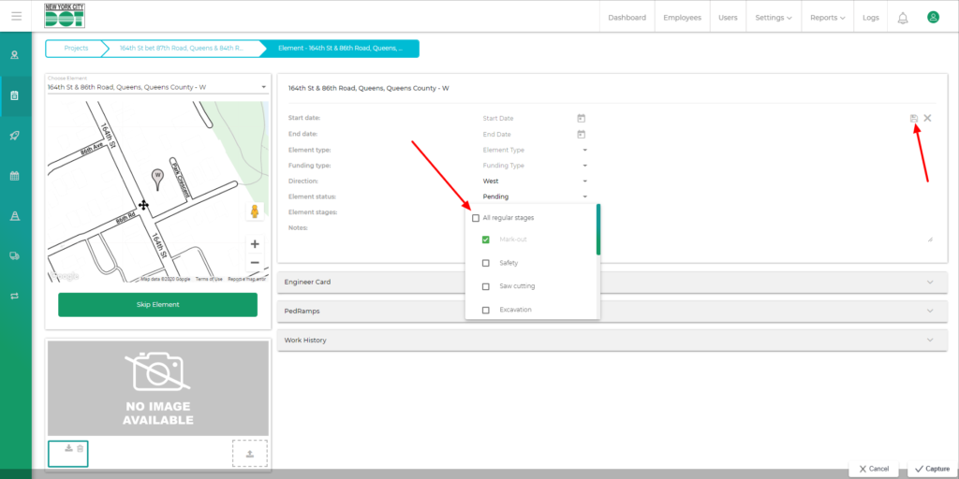
Task: Open the user profile avatar
Action: [933, 17]
